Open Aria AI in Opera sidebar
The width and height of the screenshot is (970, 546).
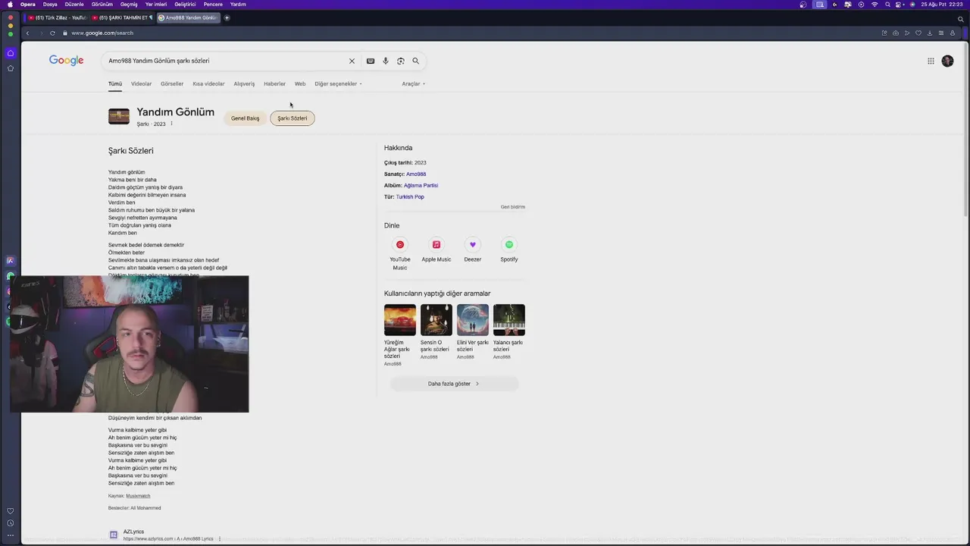click(x=11, y=260)
